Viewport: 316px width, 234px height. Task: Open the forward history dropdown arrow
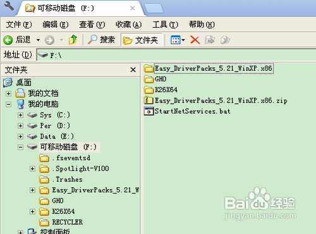[61, 40]
